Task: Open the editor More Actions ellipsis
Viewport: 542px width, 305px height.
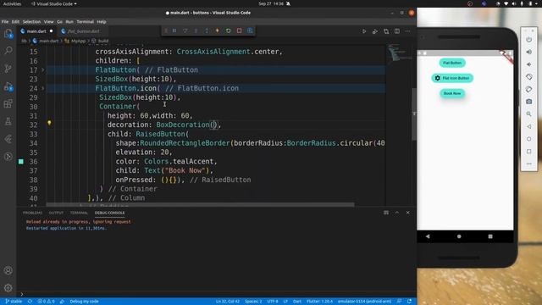Action: [408, 31]
